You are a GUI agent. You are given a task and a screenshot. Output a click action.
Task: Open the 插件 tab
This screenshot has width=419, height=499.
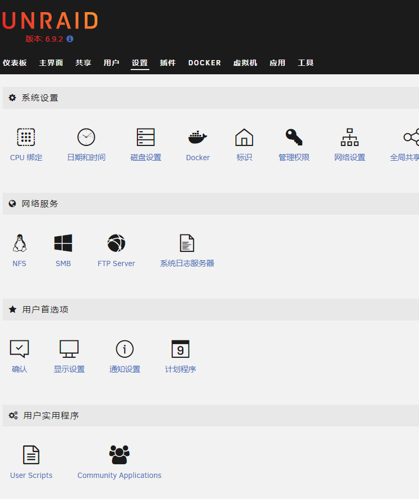point(168,63)
